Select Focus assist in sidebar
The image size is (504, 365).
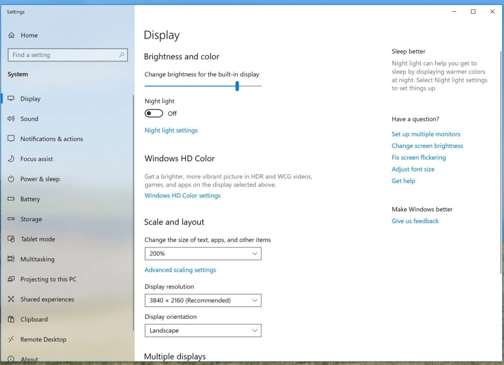click(x=36, y=159)
